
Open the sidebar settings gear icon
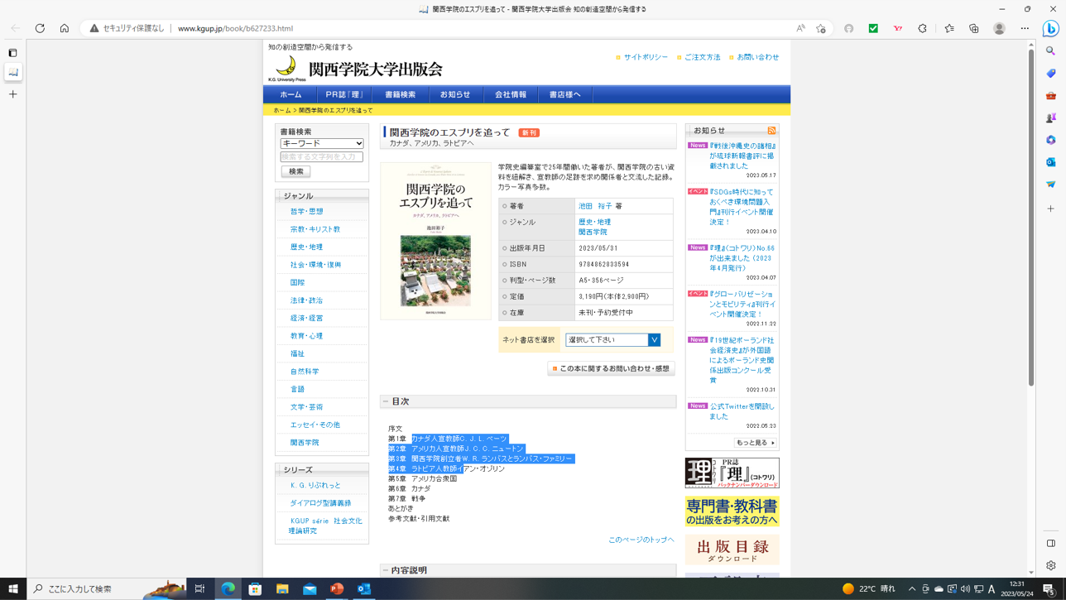pyautogui.click(x=1051, y=566)
